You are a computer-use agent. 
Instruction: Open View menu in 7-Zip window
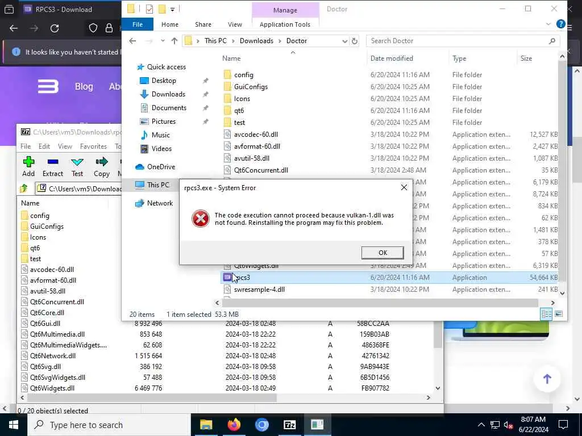(65, 146)
